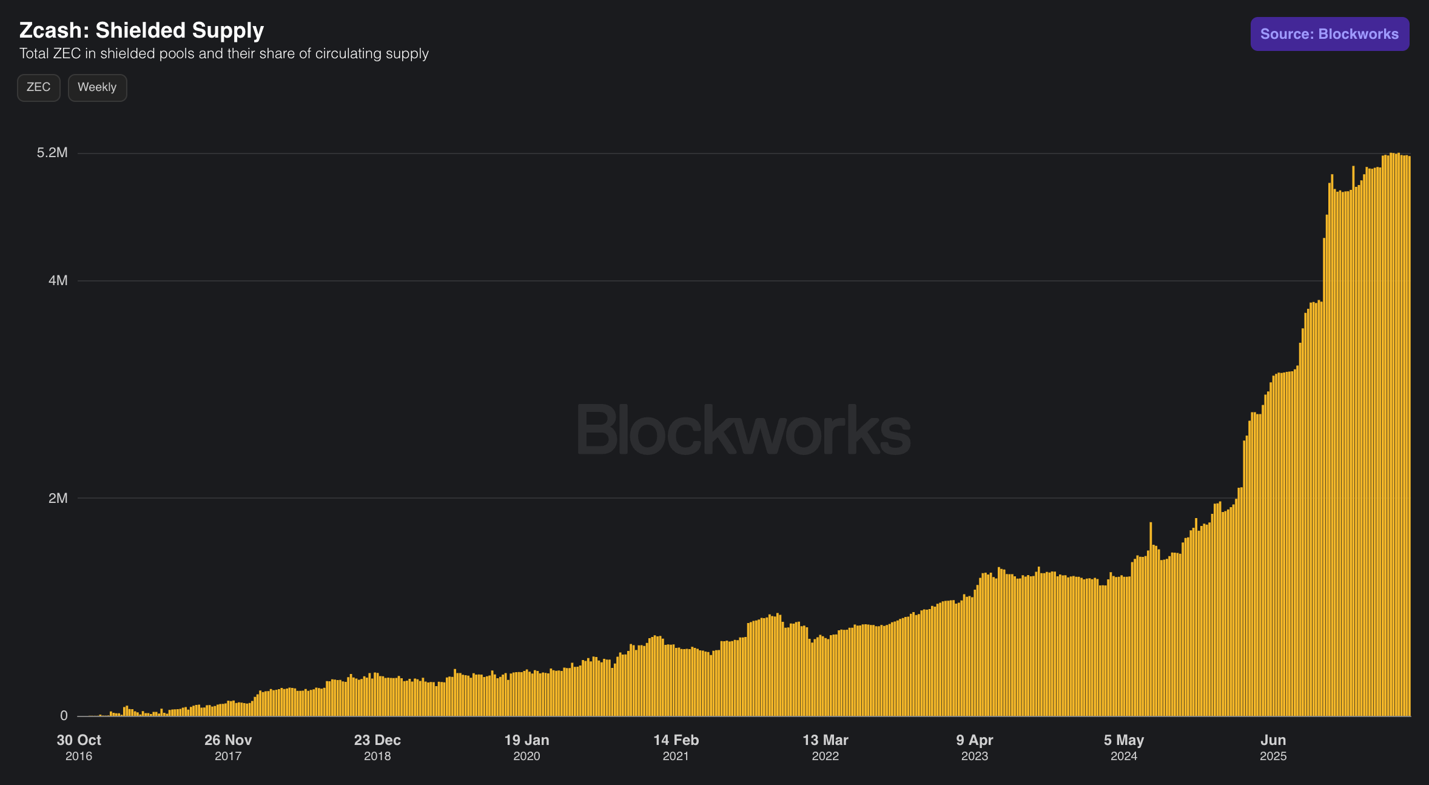Click the 5.2M y-axis label
The width and height of the screenshot is (1429, 785).
(52, 153)
